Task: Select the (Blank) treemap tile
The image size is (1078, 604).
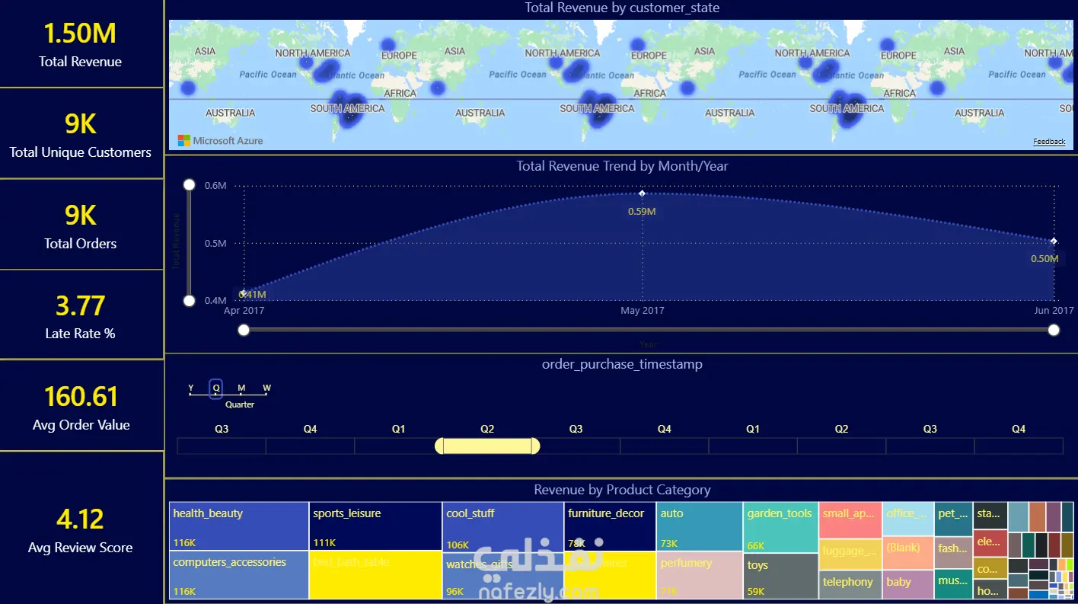Action: pos(908,554)
